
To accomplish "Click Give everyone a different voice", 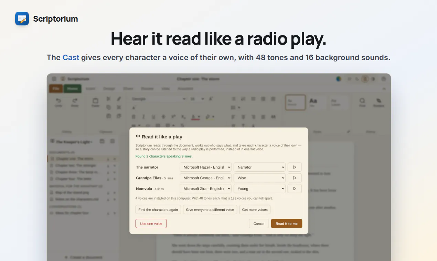I will click(210, 209).
